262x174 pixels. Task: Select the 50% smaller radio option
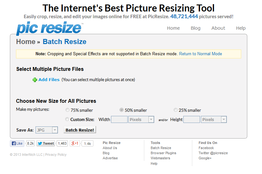[x=122, y=110]
